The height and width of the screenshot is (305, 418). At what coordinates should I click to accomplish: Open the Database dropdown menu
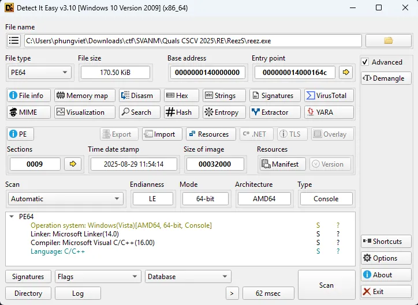[188, 277]
